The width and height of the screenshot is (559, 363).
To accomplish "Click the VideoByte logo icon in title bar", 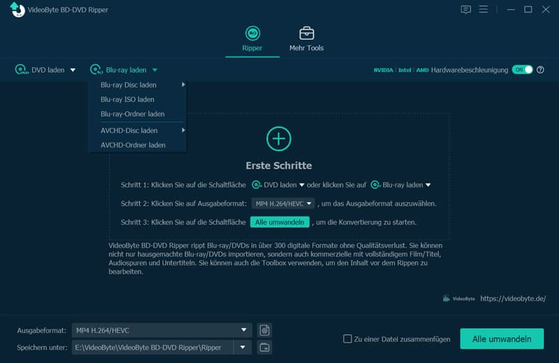I will tap(17, 10).
